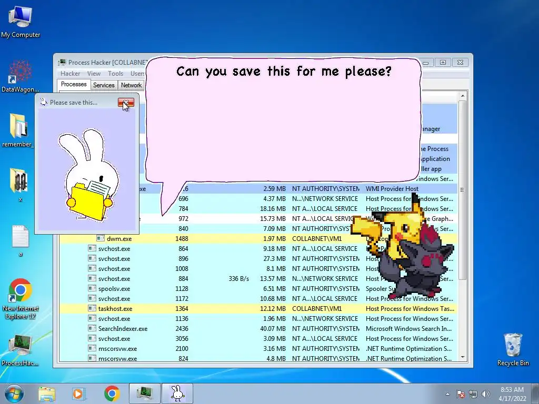This screenshot has width=539, height=404.
Task: Select svchost.exe with PID 896
Action: [258, 259]
